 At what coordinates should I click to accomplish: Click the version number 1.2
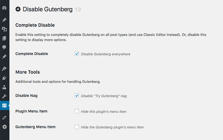point(78,10)
